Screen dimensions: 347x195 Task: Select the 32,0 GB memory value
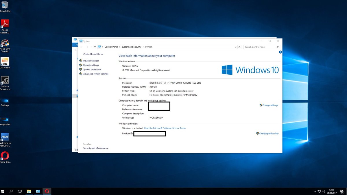(x=153, y=87)
